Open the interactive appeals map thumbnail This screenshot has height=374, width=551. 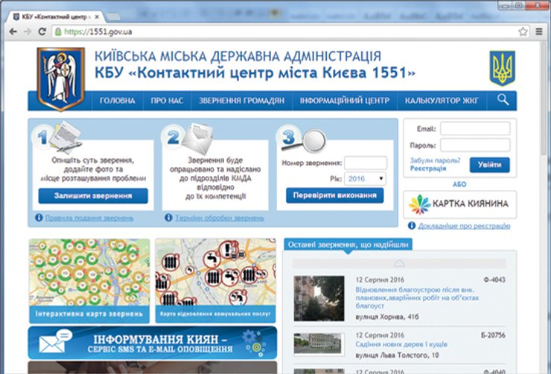[89, 279]
